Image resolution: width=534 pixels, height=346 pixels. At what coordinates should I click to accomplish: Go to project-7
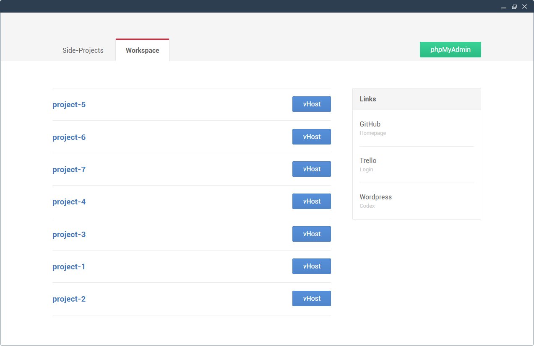[x=69, y=170]
